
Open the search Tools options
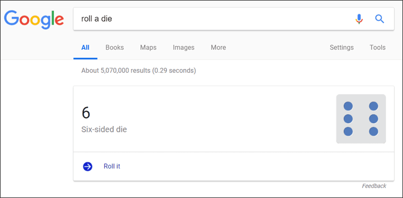[x=377, y=48]
